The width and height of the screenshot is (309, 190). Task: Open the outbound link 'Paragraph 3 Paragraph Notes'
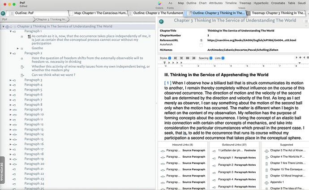pos(237,172)
